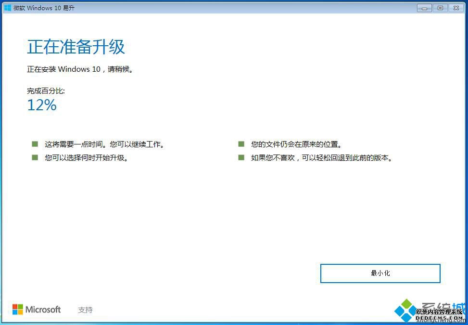Click the text 正在安装 Windows 10，请稍候。
468x325 pixels.
pos(80,69)
